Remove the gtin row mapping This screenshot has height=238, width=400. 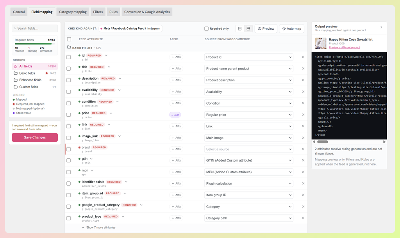(x=303, y=160)
